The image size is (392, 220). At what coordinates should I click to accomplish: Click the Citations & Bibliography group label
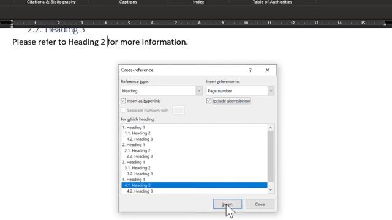[x=51, y=2]
